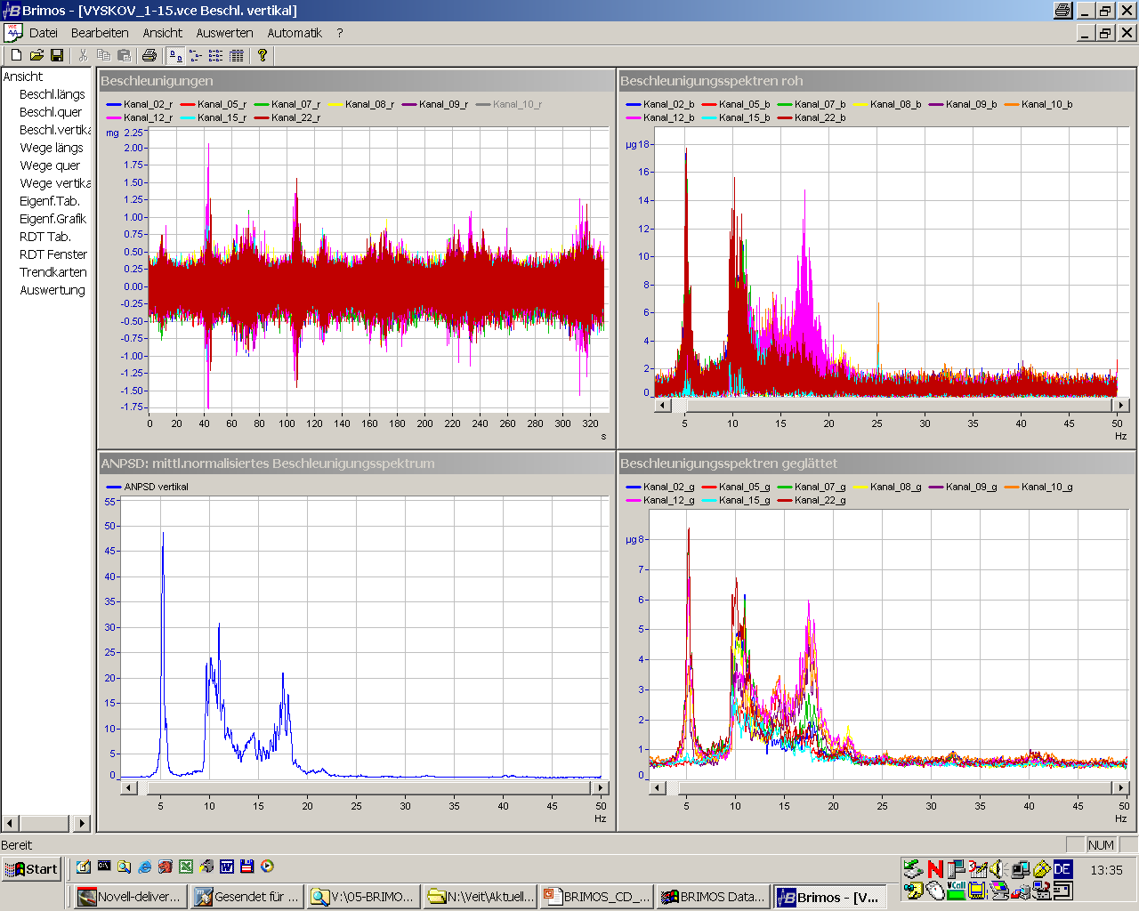Select Trendkarten in the tree
Image resolution: width=1139 pixels, height=911 pixels.
53,272
